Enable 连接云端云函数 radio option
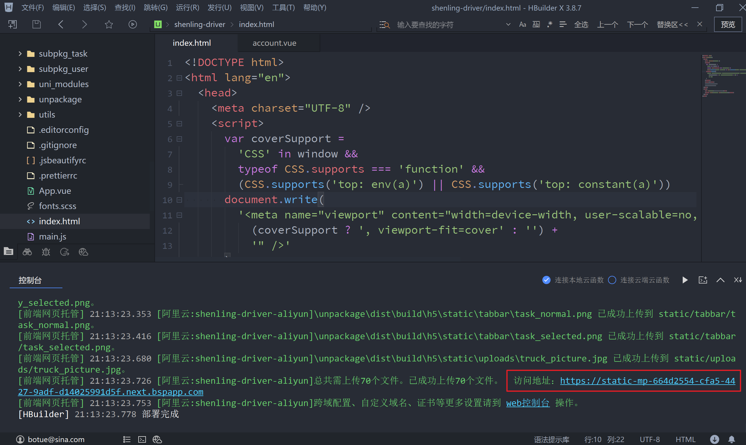The height and width of the screenshot is (445, 746). 612,280
